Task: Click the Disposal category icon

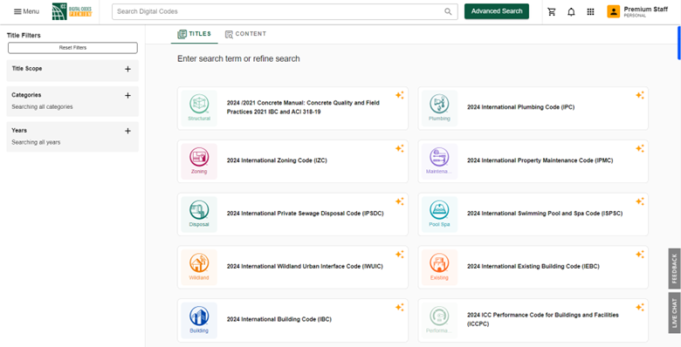Action: coord(199,214)
